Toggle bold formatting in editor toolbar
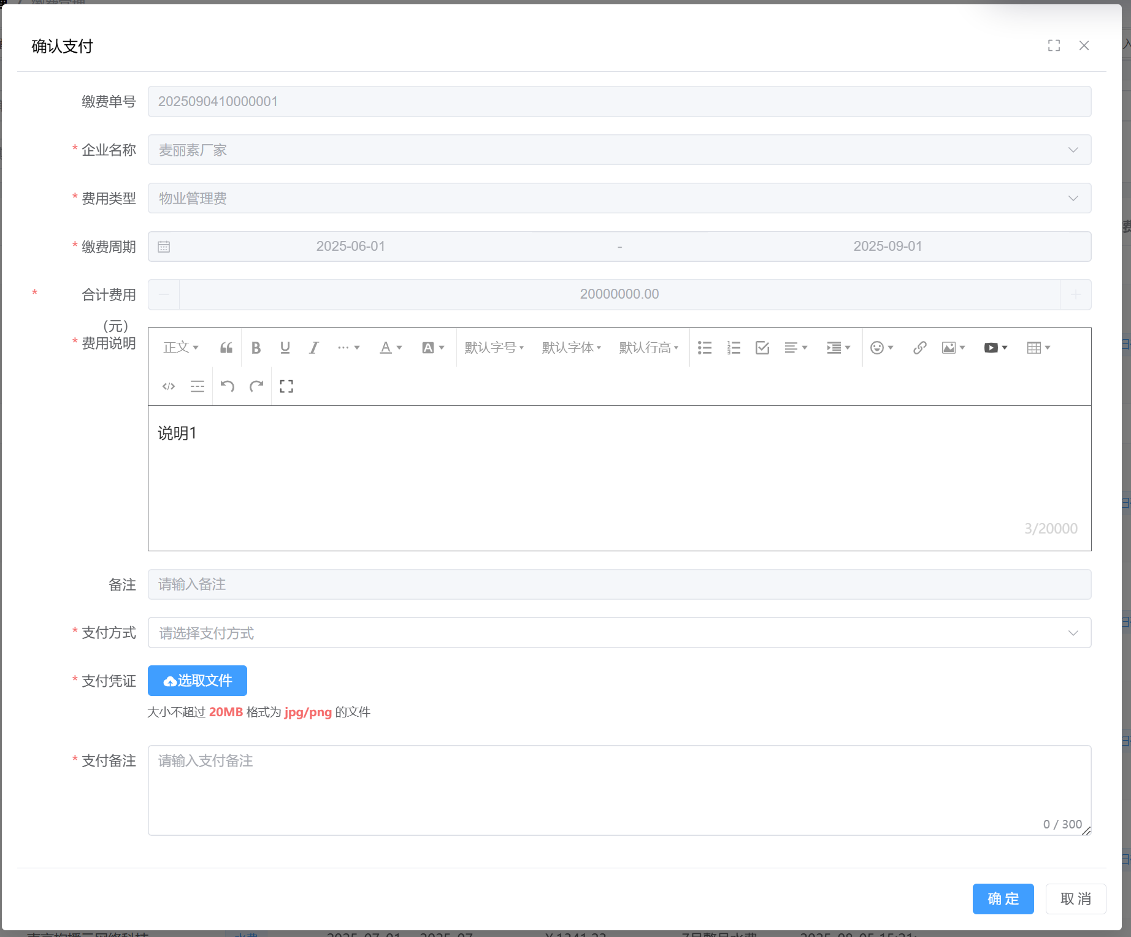The width and height of the screenshot is (1131, 937). click(256, 348)
